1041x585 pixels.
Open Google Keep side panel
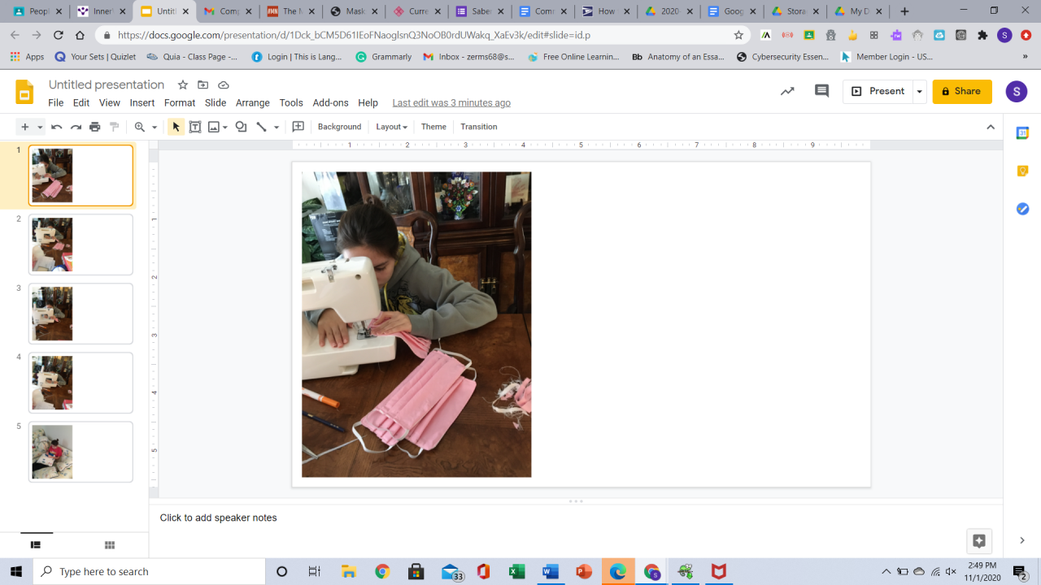click(x=1022, y=171)
